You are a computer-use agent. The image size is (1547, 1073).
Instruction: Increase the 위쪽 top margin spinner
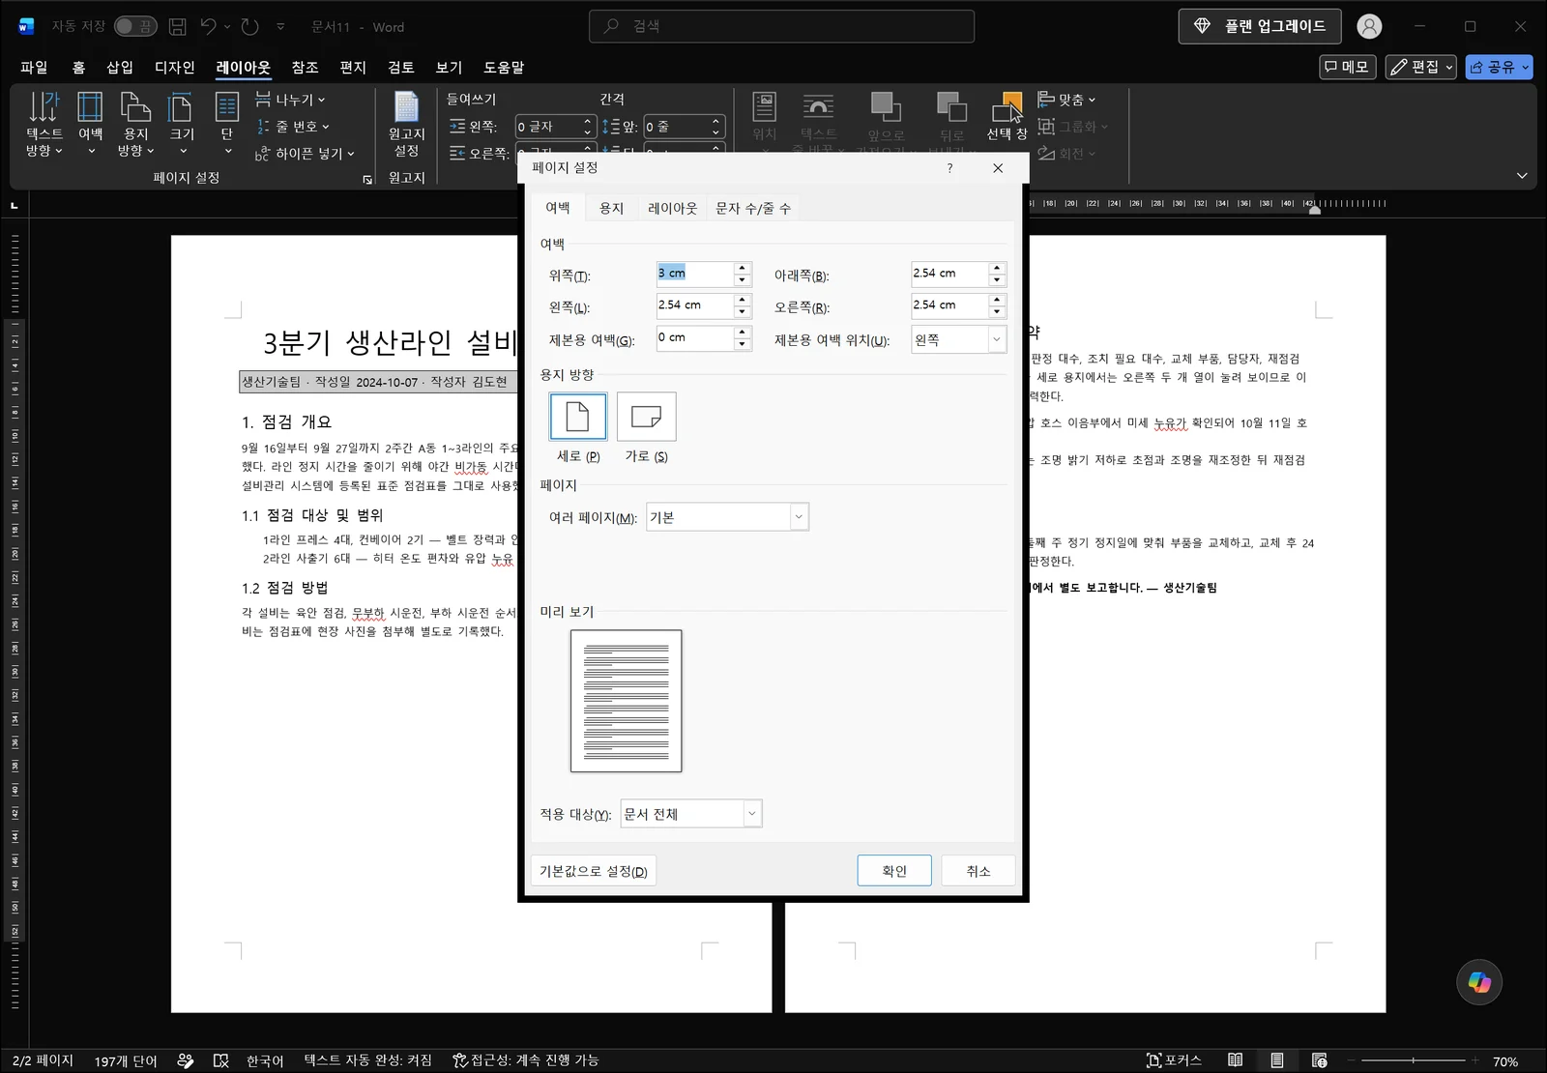(743, 268)
